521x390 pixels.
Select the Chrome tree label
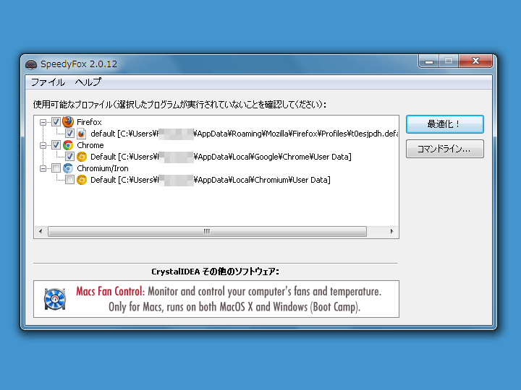tap(90, 145)
